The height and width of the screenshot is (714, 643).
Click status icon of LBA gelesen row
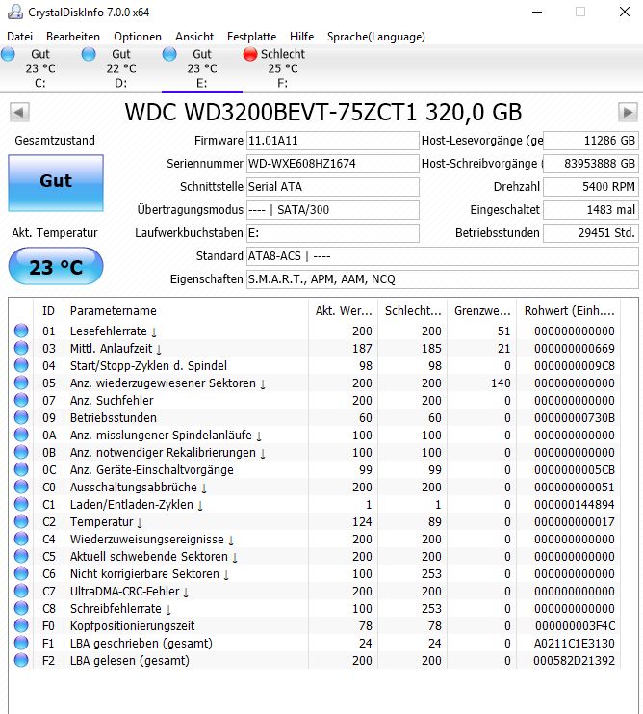pyautogui.click(x=21, y=660)
